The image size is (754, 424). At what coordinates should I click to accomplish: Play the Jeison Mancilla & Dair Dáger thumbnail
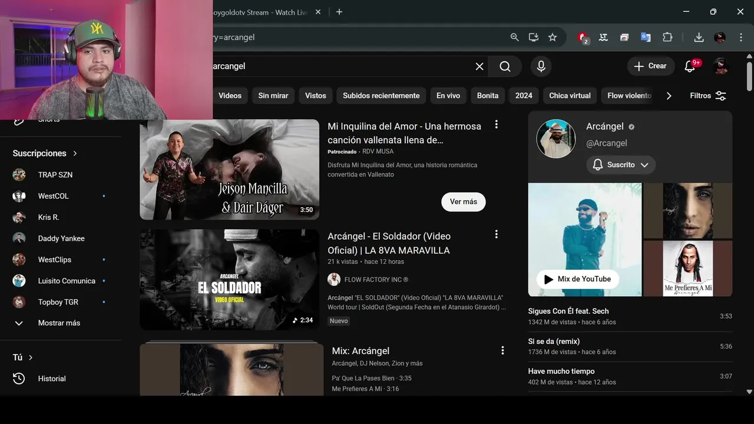pyautogui.click(x=229, y=170)
